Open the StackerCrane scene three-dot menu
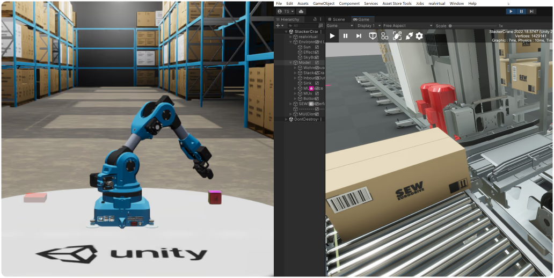Viewport: 554px width, 278px height. pos(322,32)
